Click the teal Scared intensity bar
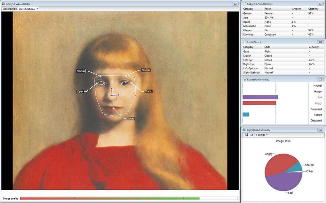The width and height of the screenshot is (326, 203). point(246,114)
